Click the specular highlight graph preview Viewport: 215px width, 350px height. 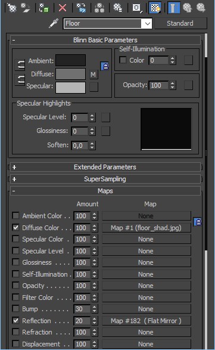pos(166,129)
